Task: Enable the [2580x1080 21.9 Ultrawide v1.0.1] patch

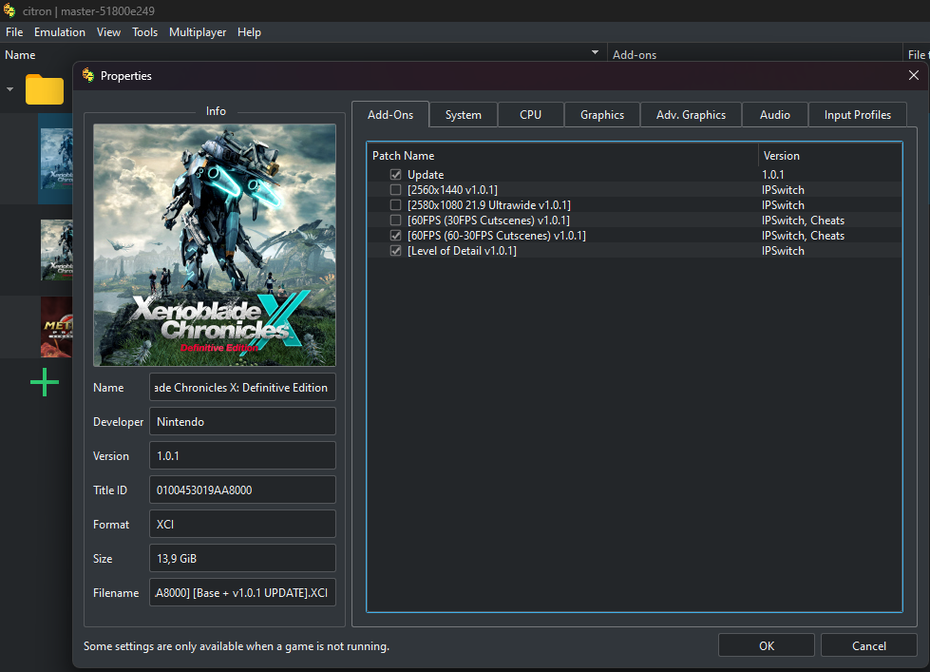Action: pyautogui.click(x=395, y=204)
